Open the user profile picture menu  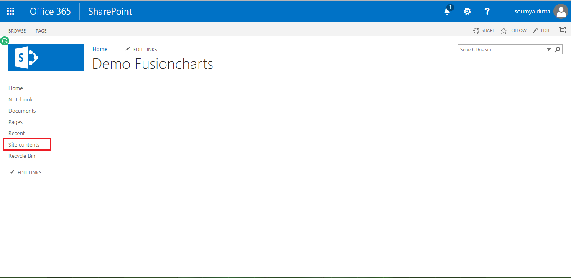pyautogui.click(x=561, y=11)
